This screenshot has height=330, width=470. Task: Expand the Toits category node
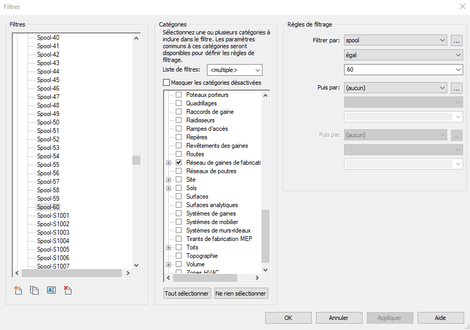point(169,247)
